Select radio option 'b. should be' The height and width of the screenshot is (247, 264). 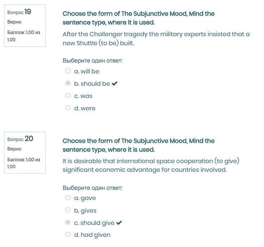click(68, 83)
